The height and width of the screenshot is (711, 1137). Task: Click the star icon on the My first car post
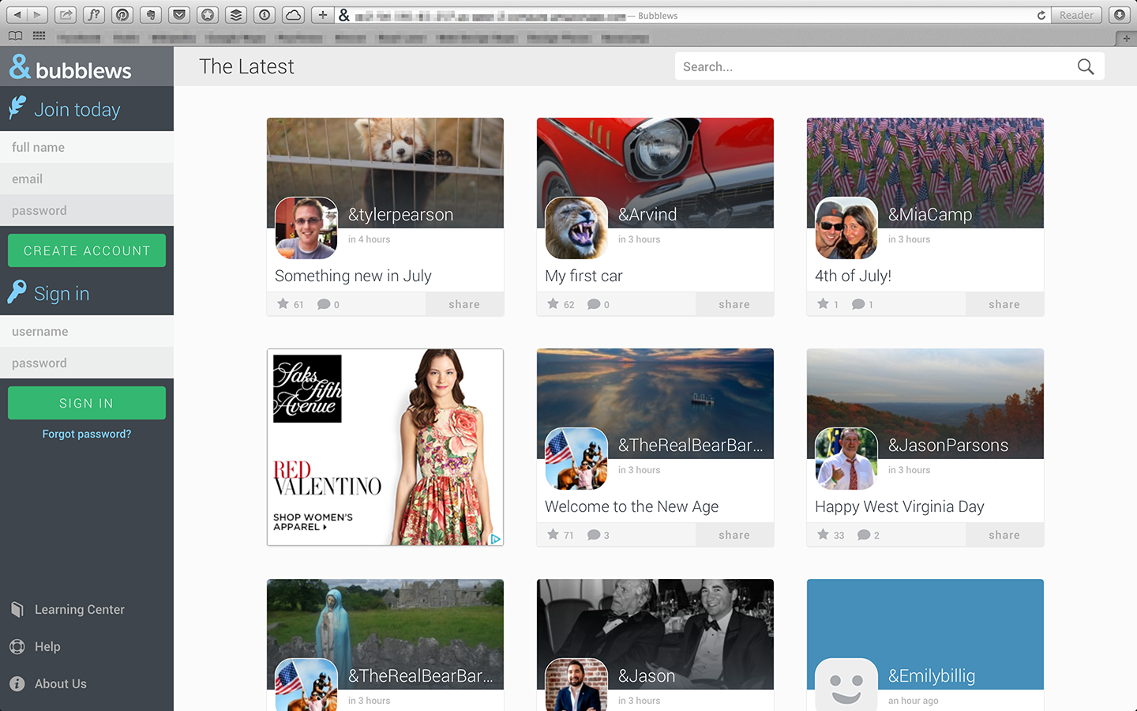coord(553,304)
